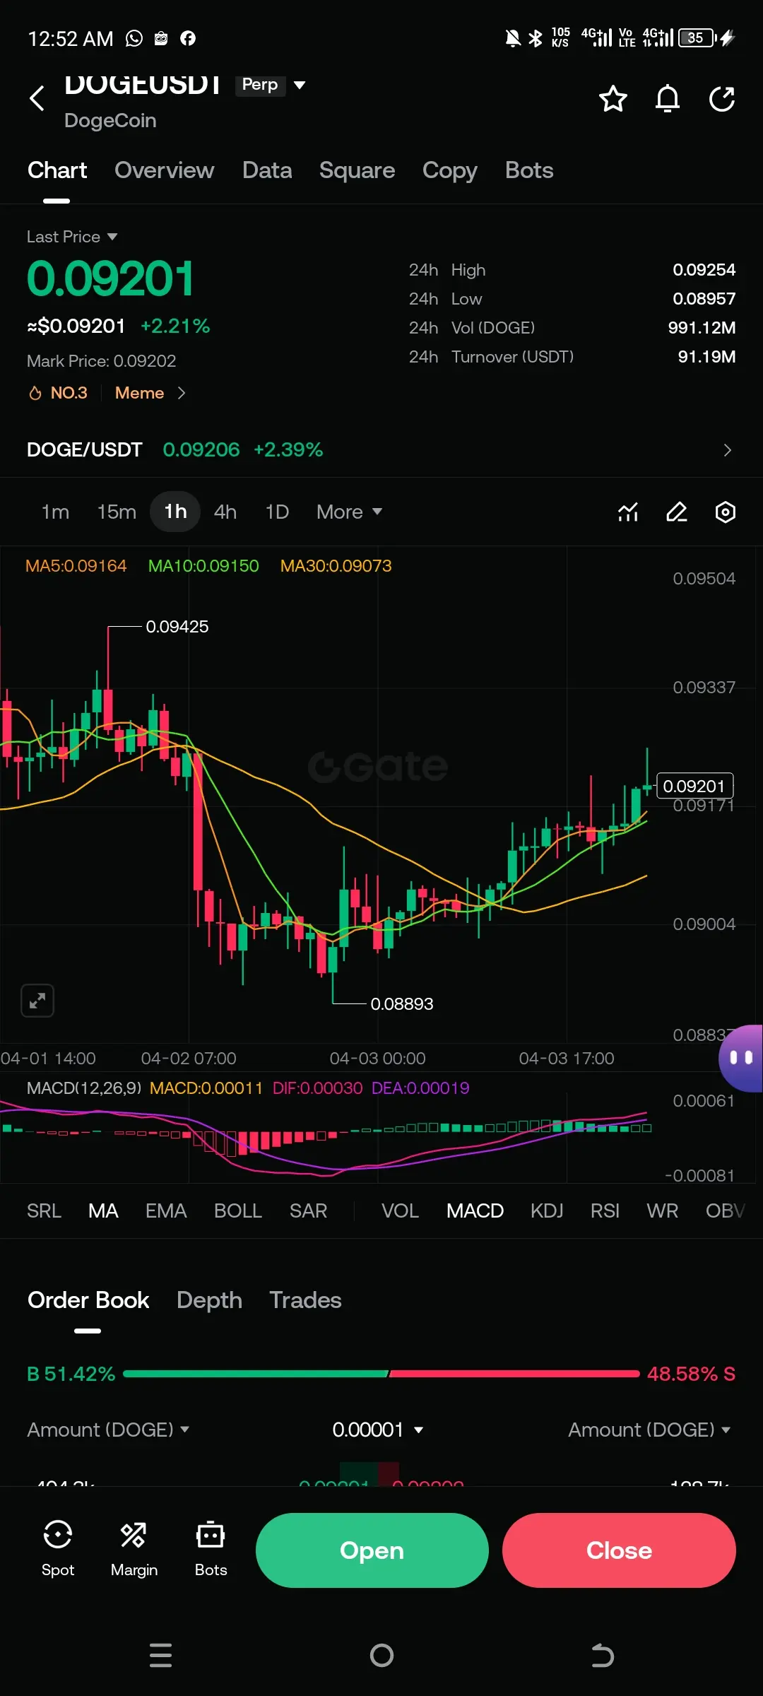Tap WhatsApp notification icon in status bar
The image size is (763, 1696).
(134, 38)
